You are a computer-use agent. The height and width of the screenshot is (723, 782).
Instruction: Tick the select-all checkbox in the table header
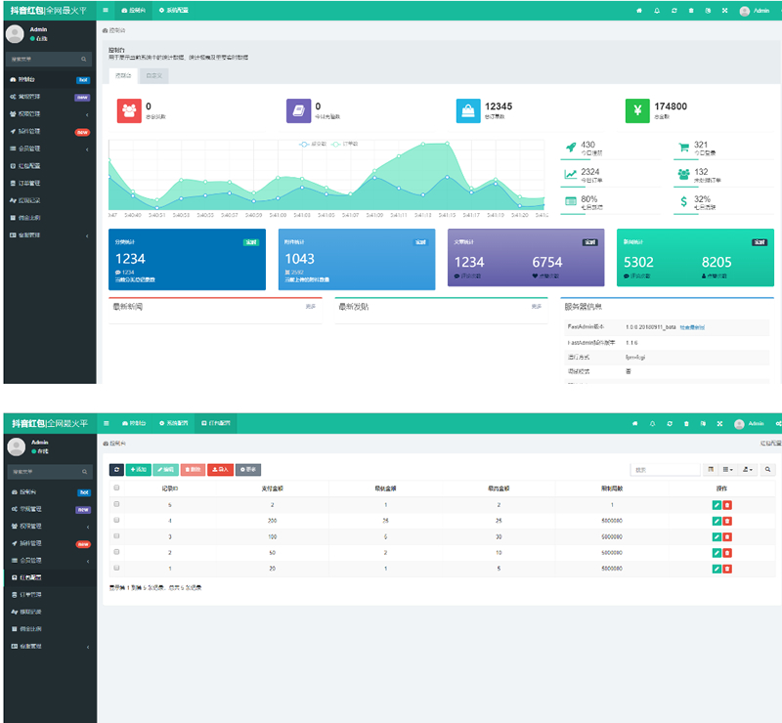tap(116, 488)
